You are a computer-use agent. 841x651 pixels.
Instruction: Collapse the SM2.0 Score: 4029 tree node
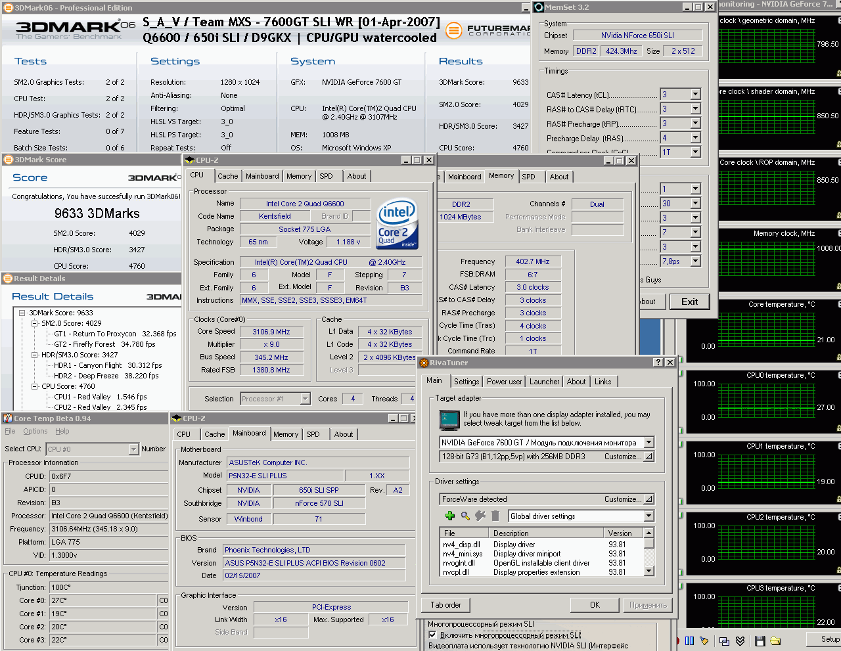pos(34,323)
